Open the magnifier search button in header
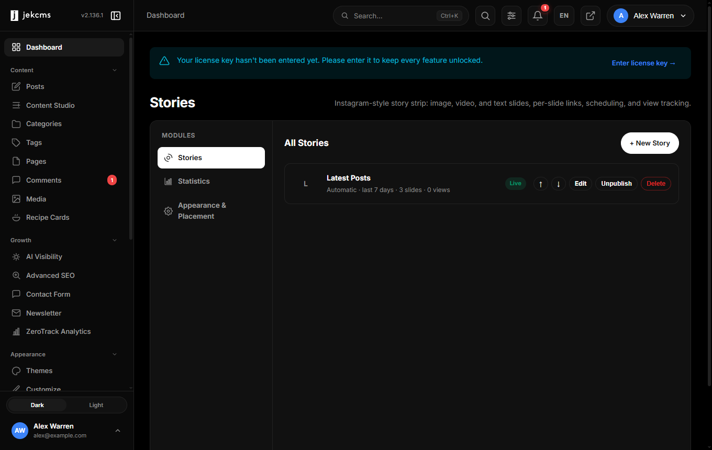This screenshot has height=450, width=712. [x=485, y=16]
